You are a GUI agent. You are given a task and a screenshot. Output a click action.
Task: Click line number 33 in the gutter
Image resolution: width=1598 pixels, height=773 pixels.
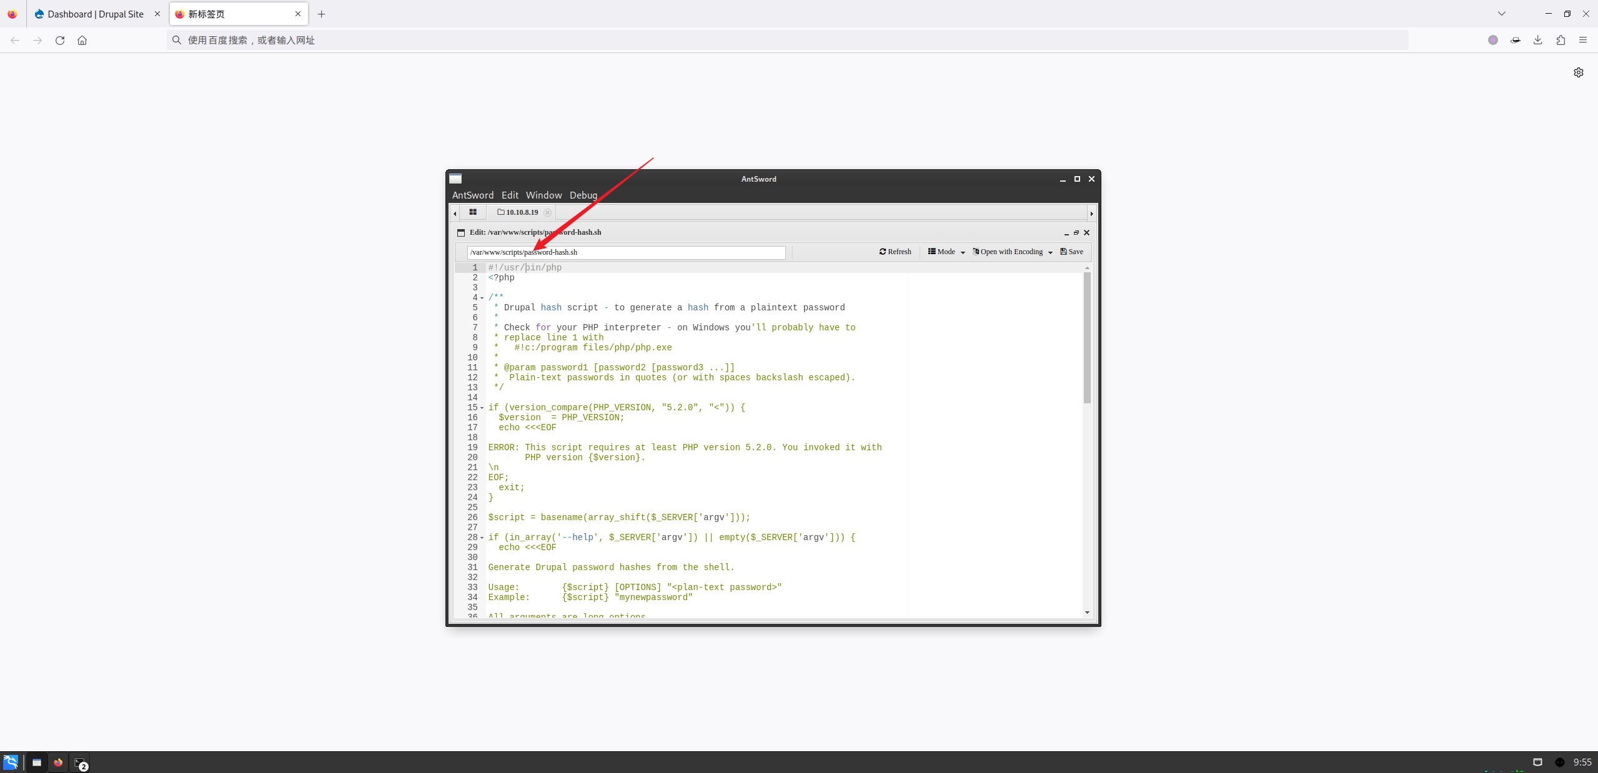(472, 588)
